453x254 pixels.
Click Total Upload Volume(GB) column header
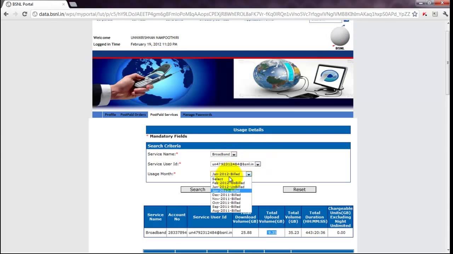click(272, 217)
